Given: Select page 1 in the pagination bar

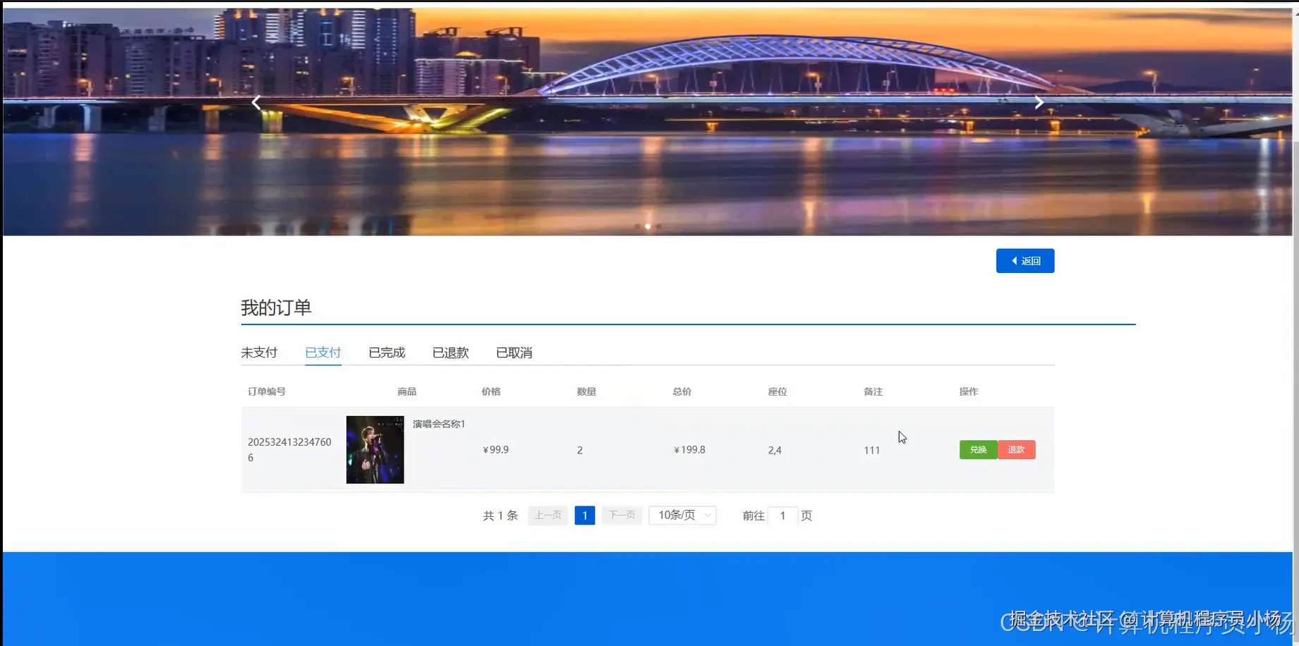Looking at the screenshot, I should tap(584, 515).
